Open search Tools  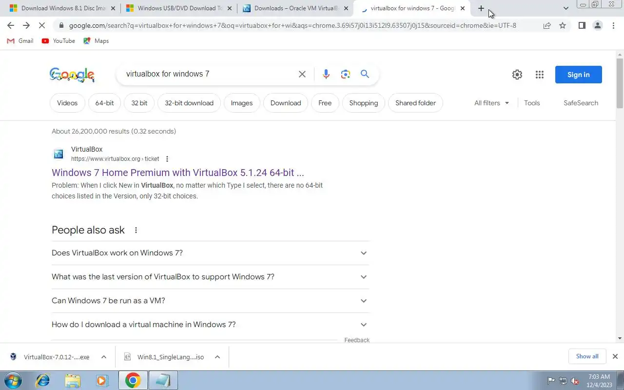point(532,103)
